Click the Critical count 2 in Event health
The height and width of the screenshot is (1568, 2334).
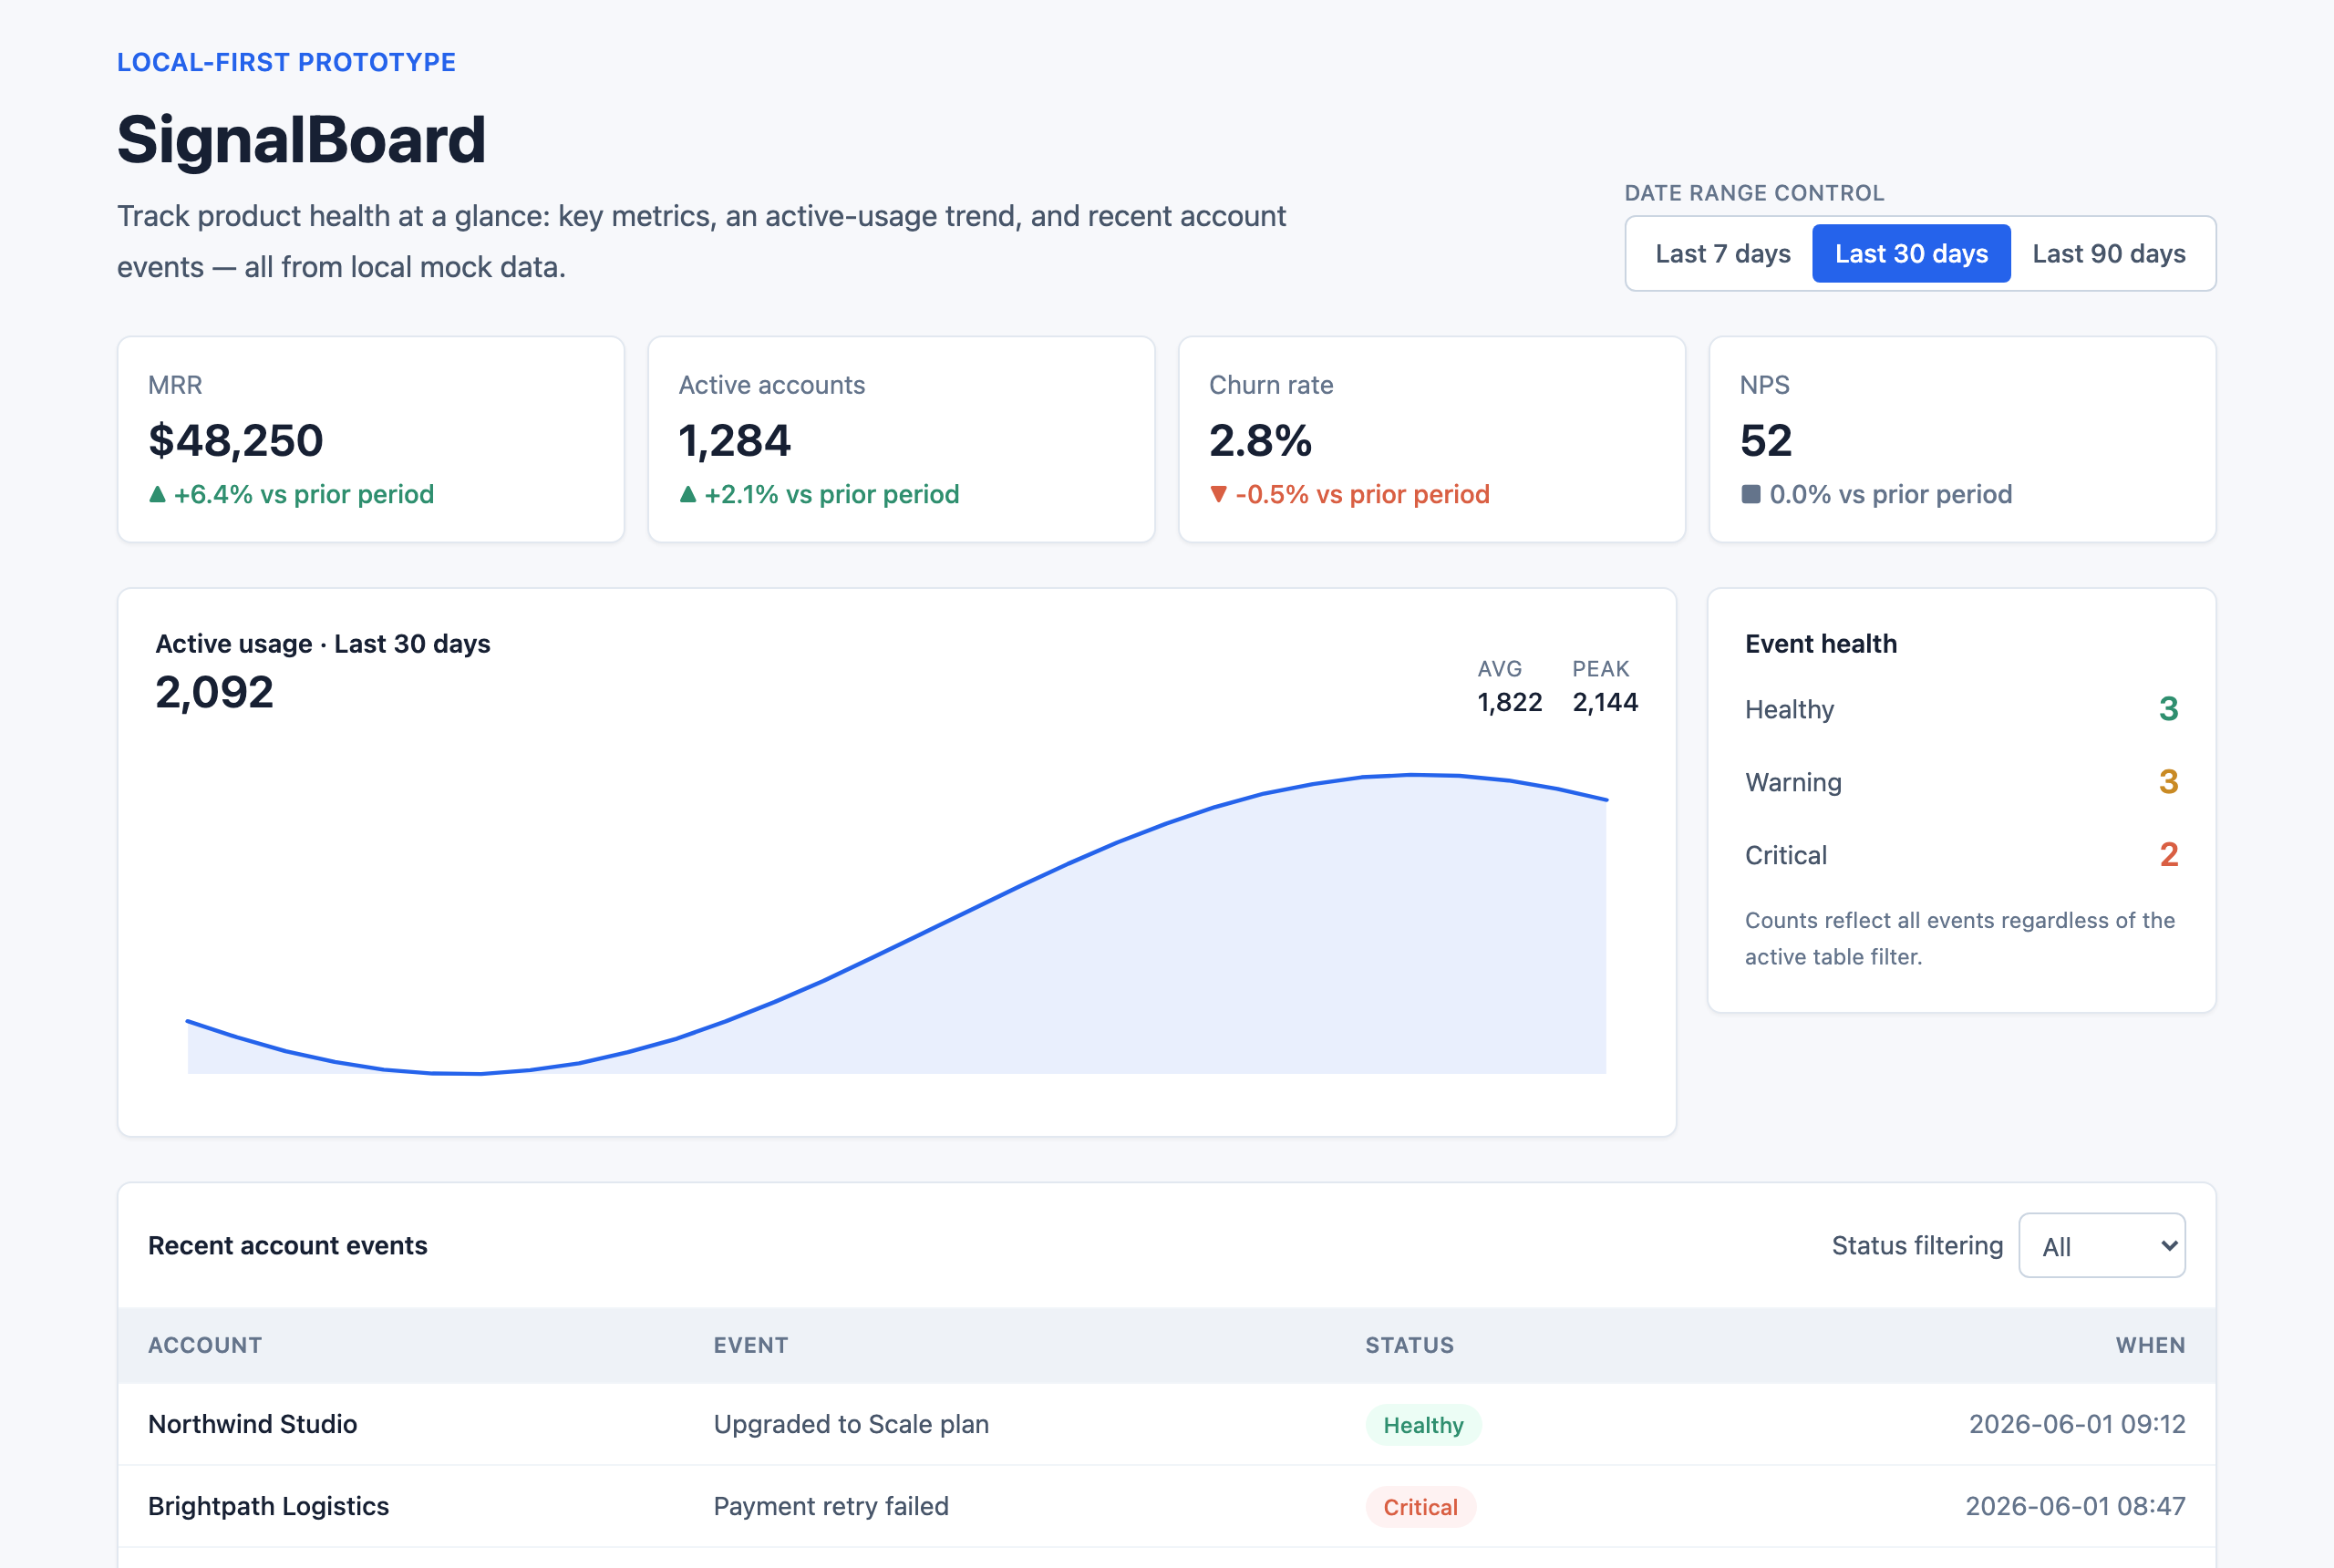tap(2168, 855)
